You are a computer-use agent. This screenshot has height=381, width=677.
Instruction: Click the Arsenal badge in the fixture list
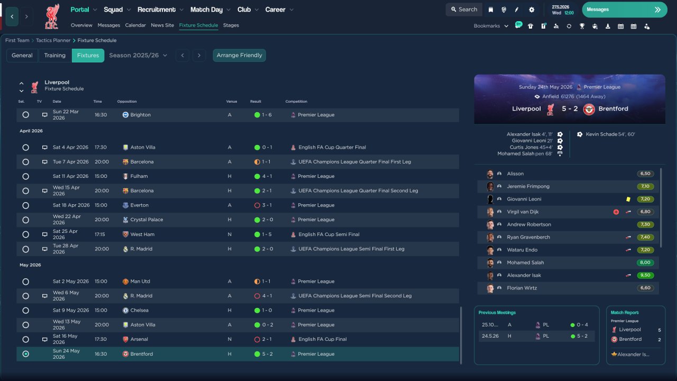pyautogui.click(x=125, y=339)
